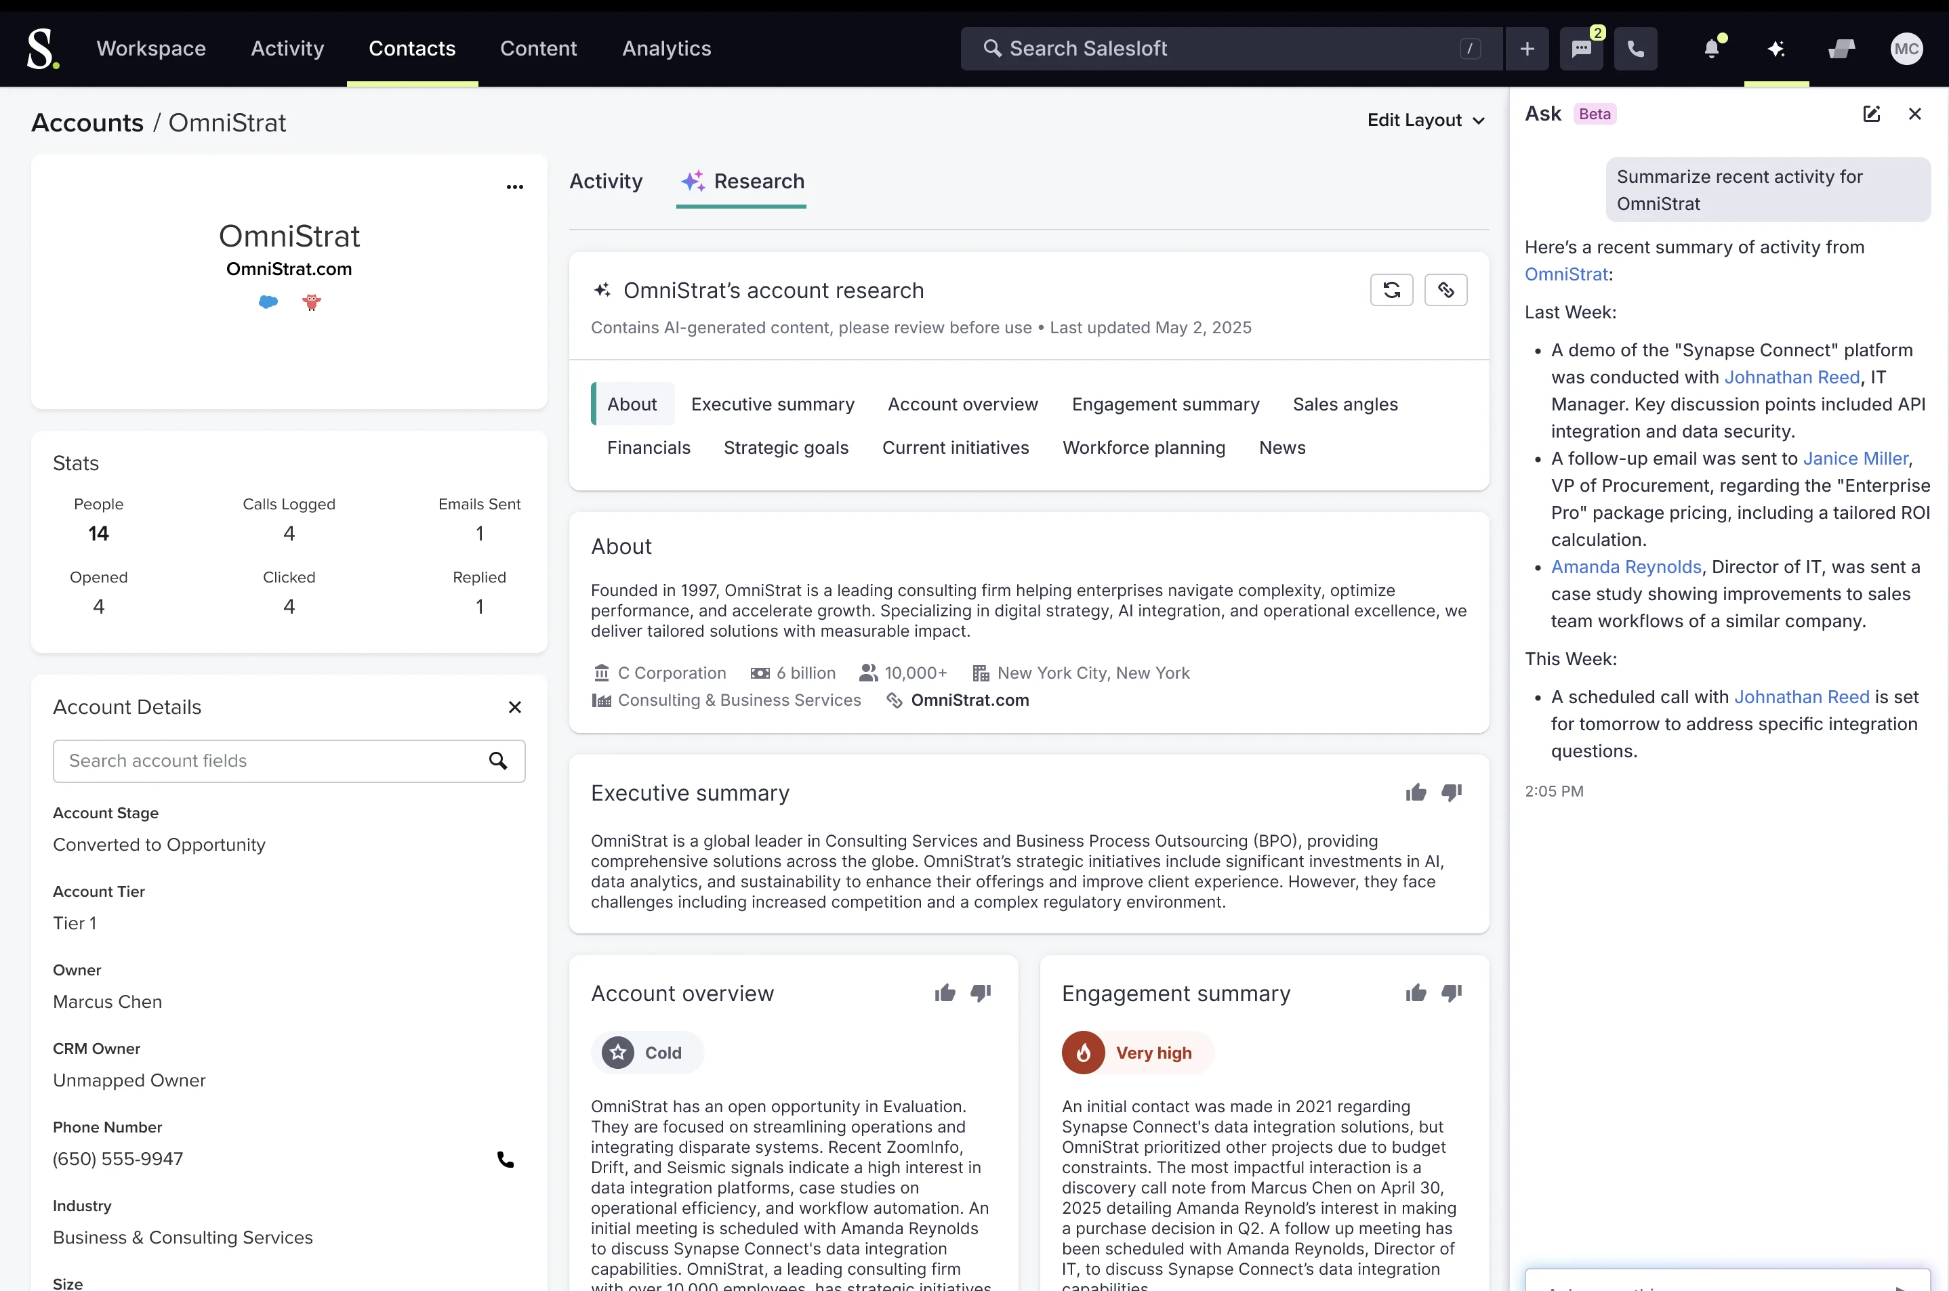
Task: Open the Salesloft home logo
Action: pyautogui.click(x=42, y=49)
